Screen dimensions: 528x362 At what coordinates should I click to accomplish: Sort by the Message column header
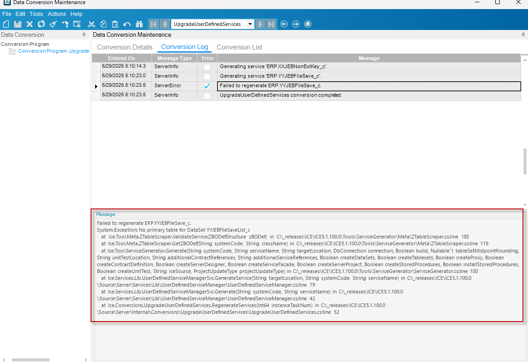click(369, 58)
